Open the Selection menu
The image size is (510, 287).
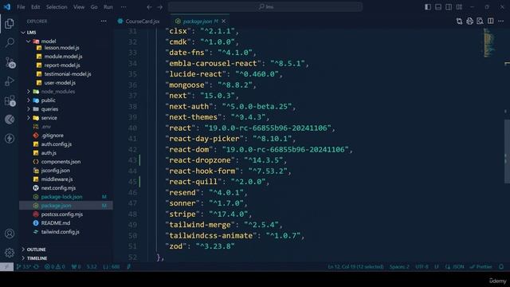pyautogui.click(x=57, y=7)
